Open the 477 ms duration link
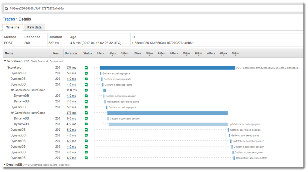Screen dimensions: 308x172 [x=71, y=113]
